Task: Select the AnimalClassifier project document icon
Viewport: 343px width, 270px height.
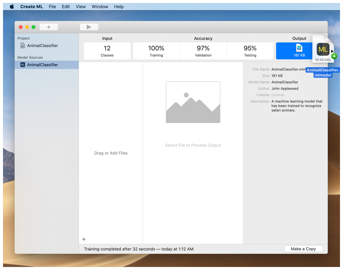Action: click(x=23, y=46)
